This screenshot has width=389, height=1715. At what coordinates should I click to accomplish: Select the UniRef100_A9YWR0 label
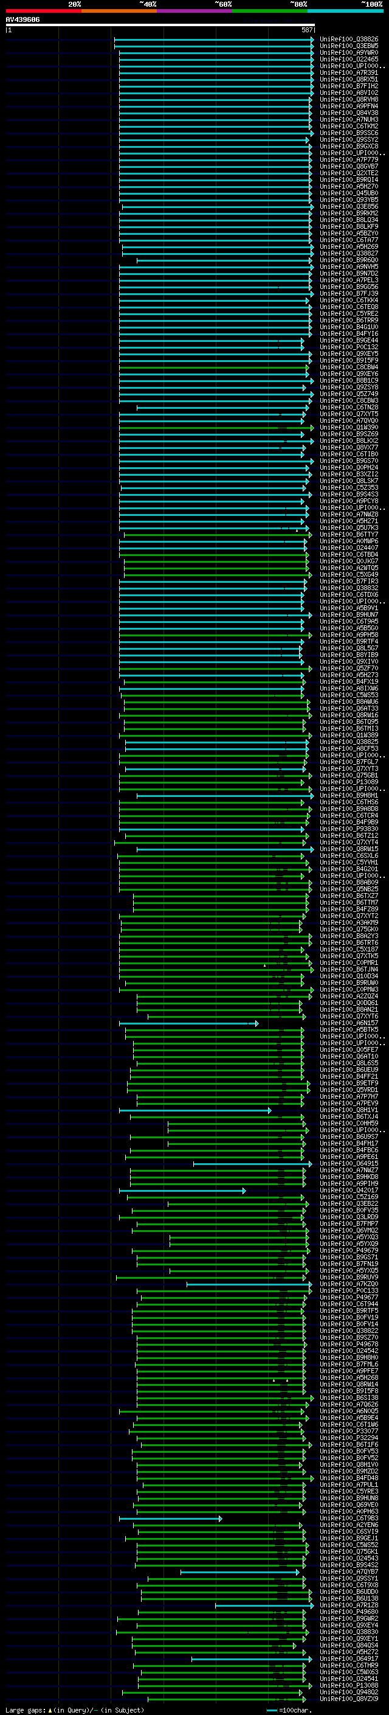point(349,52)
